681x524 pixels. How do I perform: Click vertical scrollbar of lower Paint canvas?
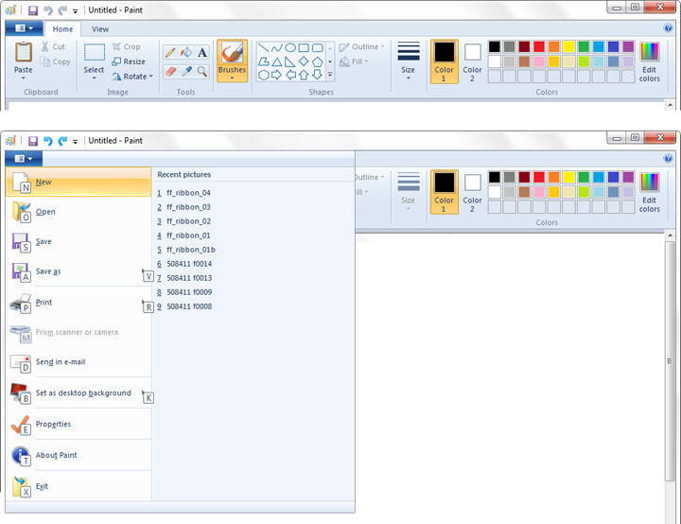click(x=670, y=360)
